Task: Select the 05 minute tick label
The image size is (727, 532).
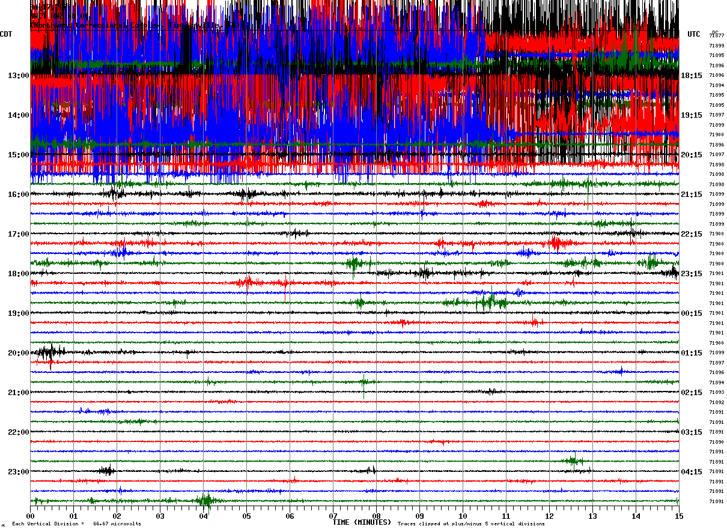Action: pyautogui.click(x=246, y=516)
